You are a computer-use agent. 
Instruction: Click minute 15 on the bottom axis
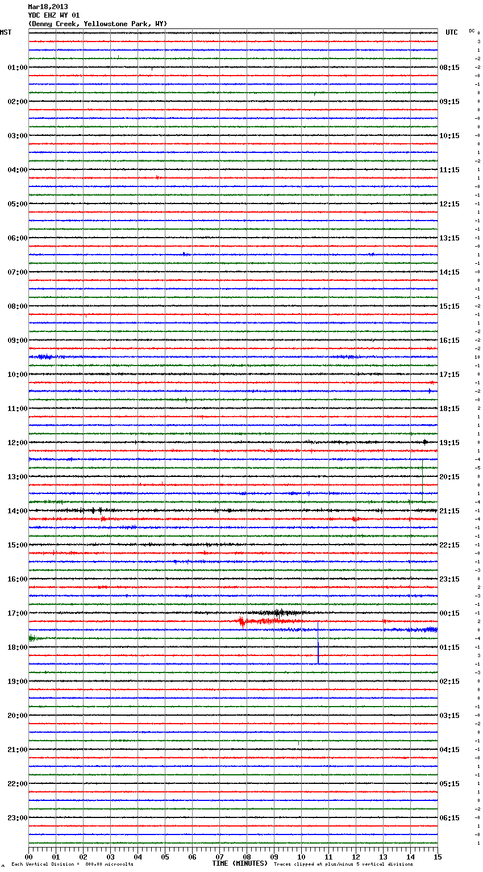438,857
